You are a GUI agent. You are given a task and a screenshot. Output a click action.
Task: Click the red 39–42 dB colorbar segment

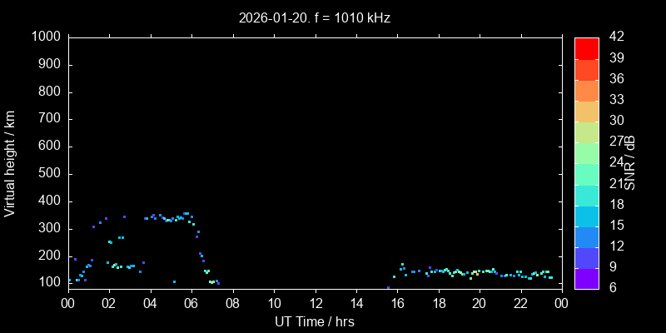click(586, 47)
